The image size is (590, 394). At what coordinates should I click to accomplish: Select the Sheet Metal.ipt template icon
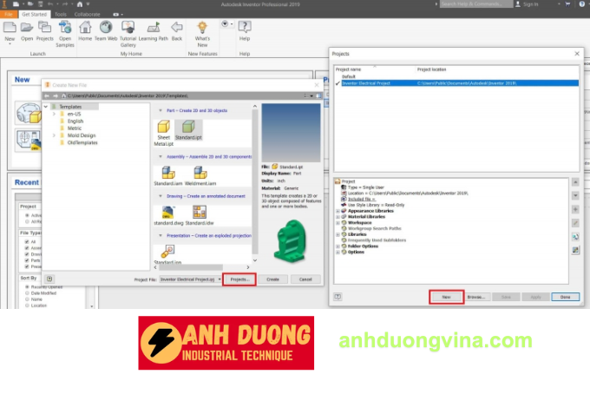point(164,130)
